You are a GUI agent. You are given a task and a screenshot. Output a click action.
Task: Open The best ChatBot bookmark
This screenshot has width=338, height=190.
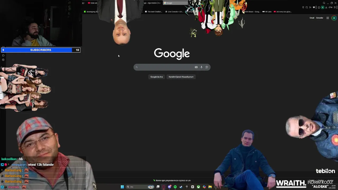153,12
